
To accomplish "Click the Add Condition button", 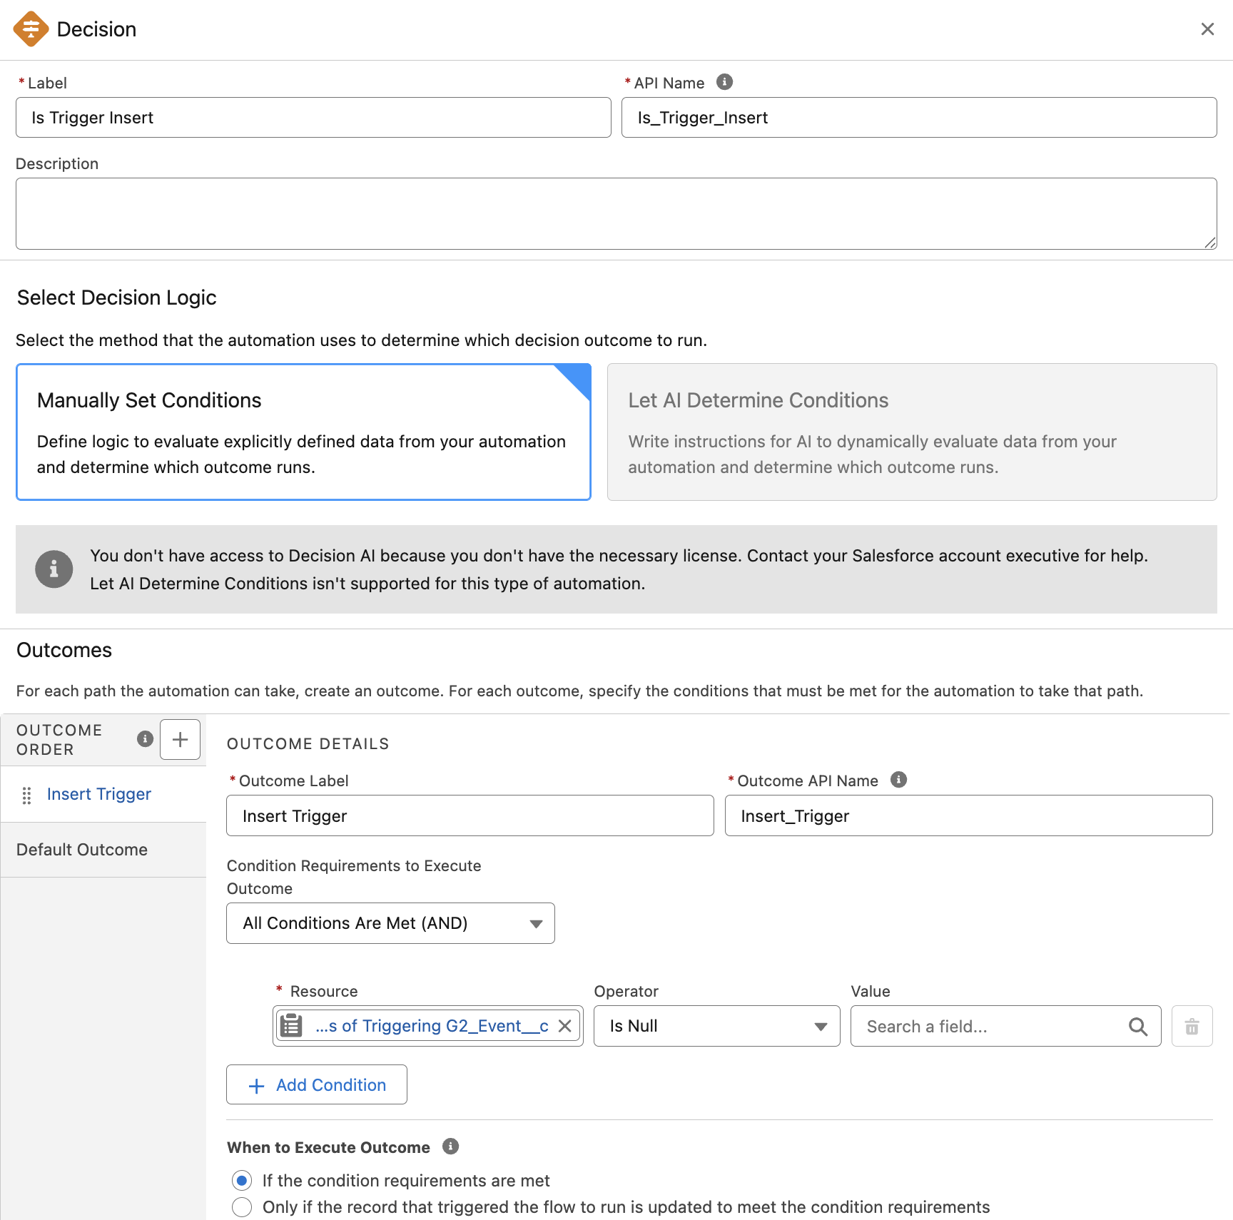I will pos(317,1084).
